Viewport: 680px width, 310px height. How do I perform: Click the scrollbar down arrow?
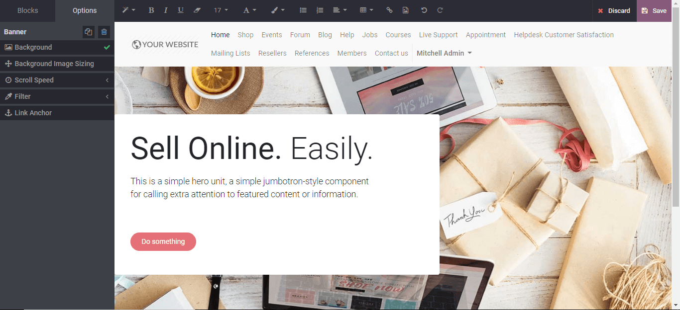coord(676,305)
